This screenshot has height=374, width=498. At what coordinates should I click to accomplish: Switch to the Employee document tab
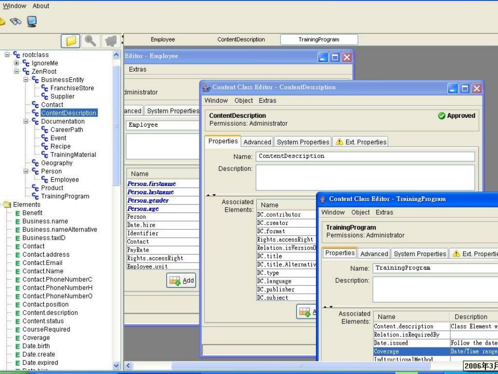pos(162,39)
